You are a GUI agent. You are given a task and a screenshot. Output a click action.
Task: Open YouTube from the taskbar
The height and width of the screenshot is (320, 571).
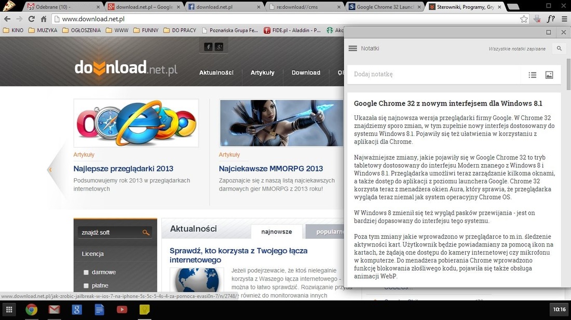click(x=121, y=310)
